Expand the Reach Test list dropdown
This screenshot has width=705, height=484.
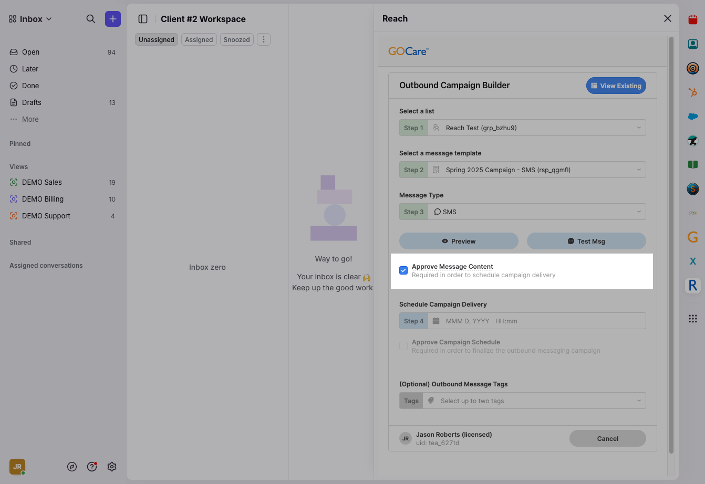click(536, 128)
